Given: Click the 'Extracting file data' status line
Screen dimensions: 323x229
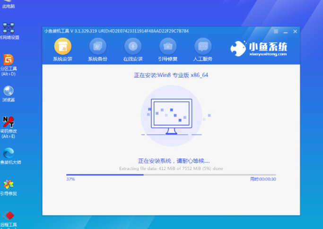Looking at the screenshot, I should (171, 169).
